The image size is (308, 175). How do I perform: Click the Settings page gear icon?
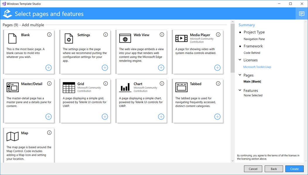(x=69, y=38)
